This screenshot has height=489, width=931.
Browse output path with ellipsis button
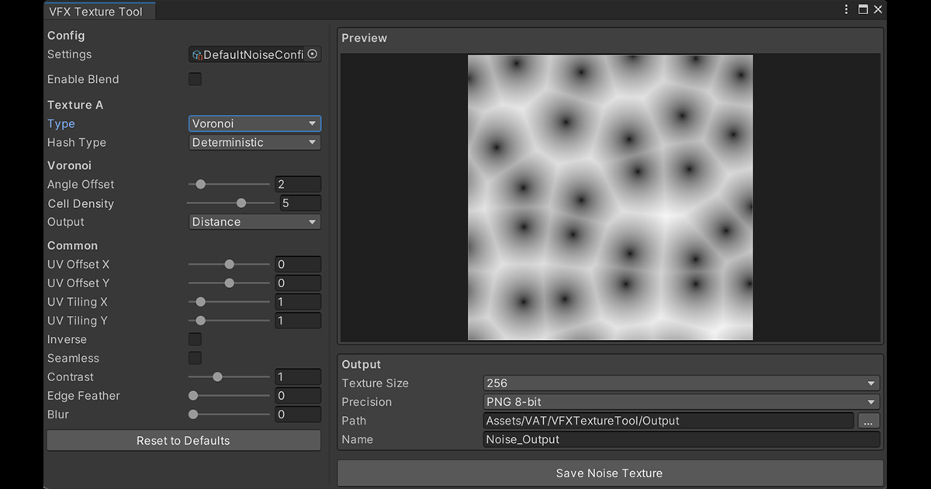coord(868,421)
